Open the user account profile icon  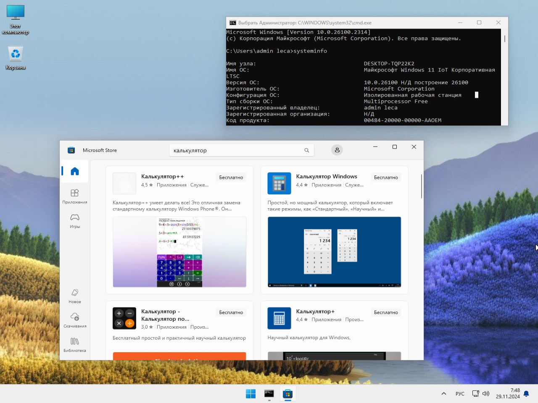coord(337,150)
